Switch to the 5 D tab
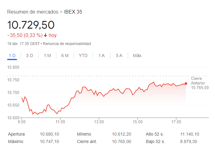This screenshot has width=215, height=147. coord(30,55)
